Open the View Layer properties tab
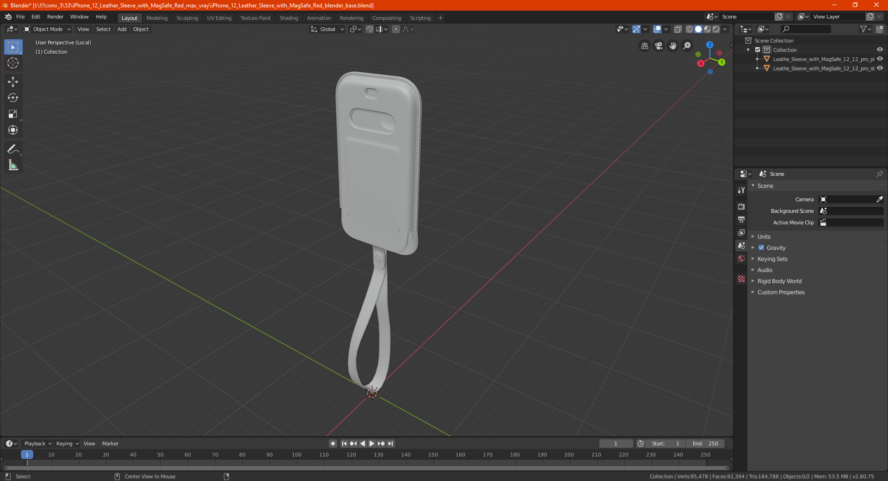 pos(741,232)
